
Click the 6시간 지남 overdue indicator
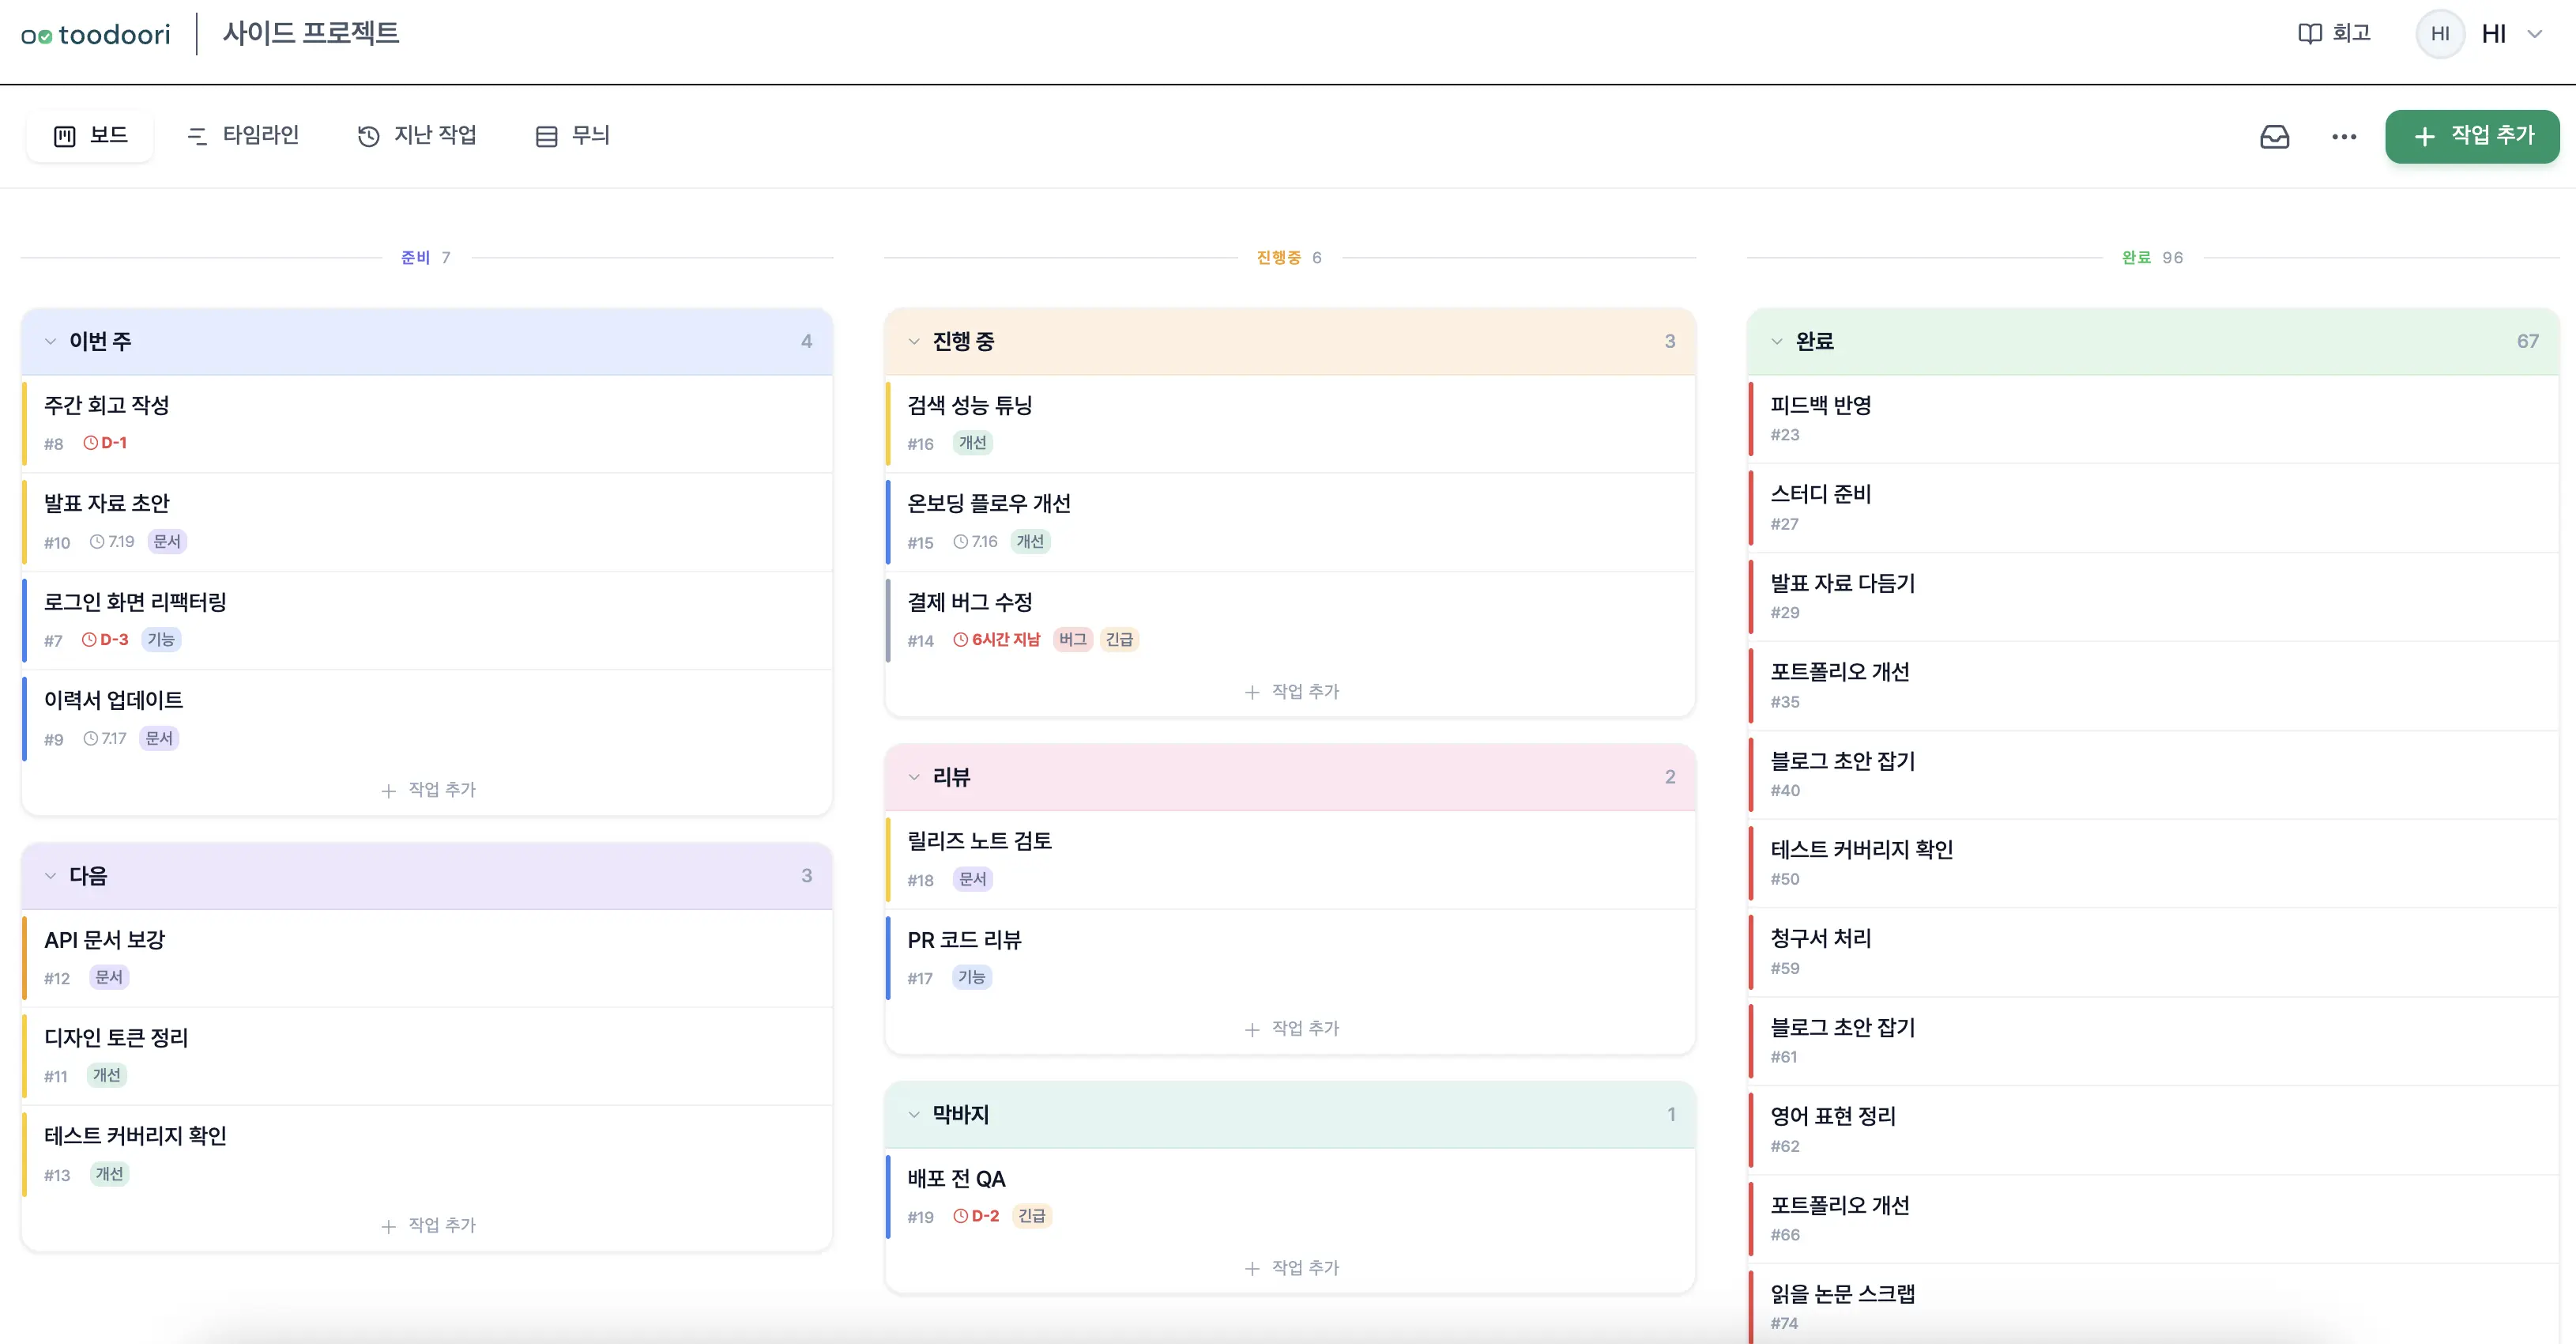click(x=997, y=640)
